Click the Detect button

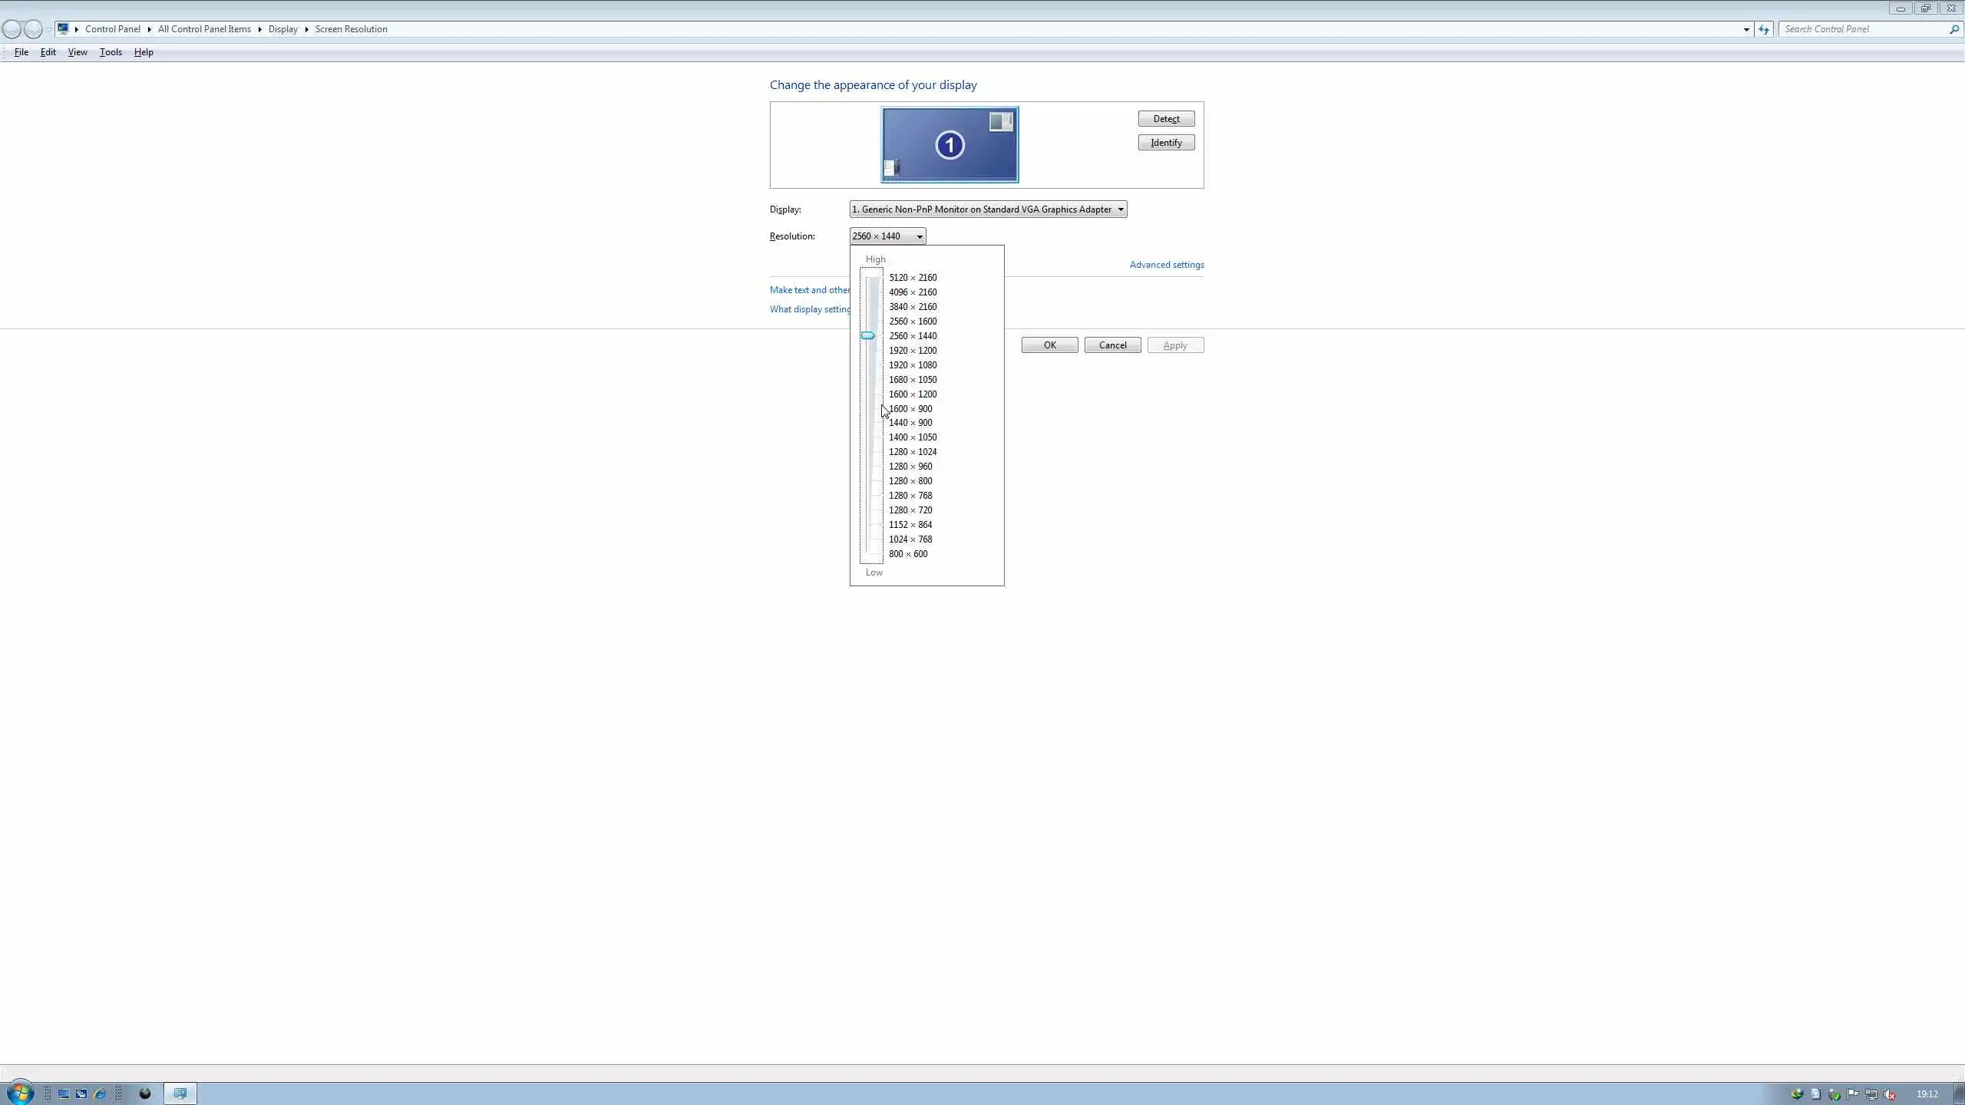pos(1166,119)
